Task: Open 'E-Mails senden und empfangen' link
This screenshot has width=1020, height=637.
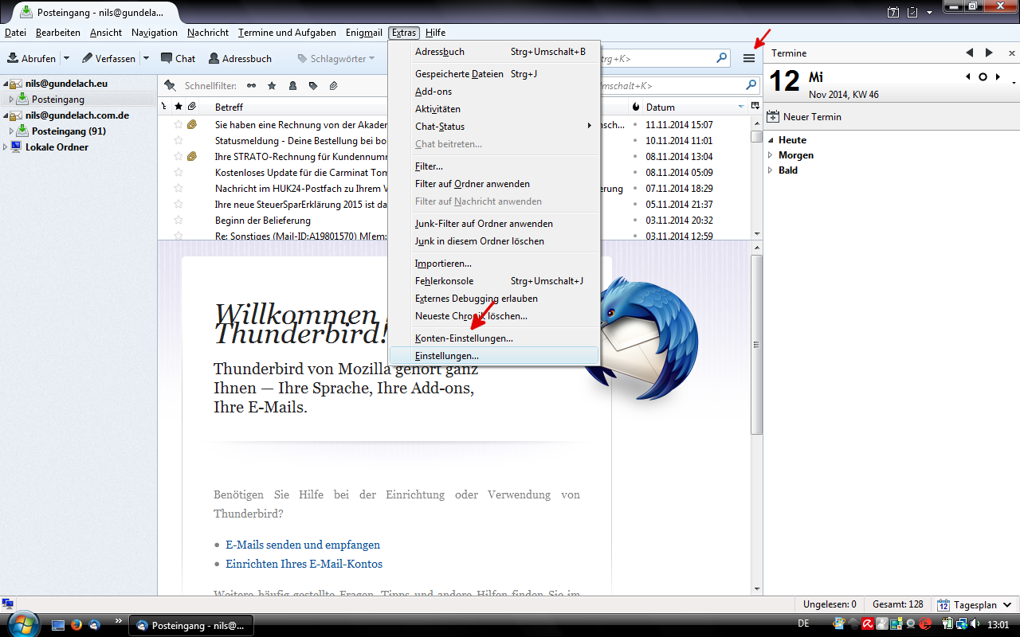Action: (303, 545)
